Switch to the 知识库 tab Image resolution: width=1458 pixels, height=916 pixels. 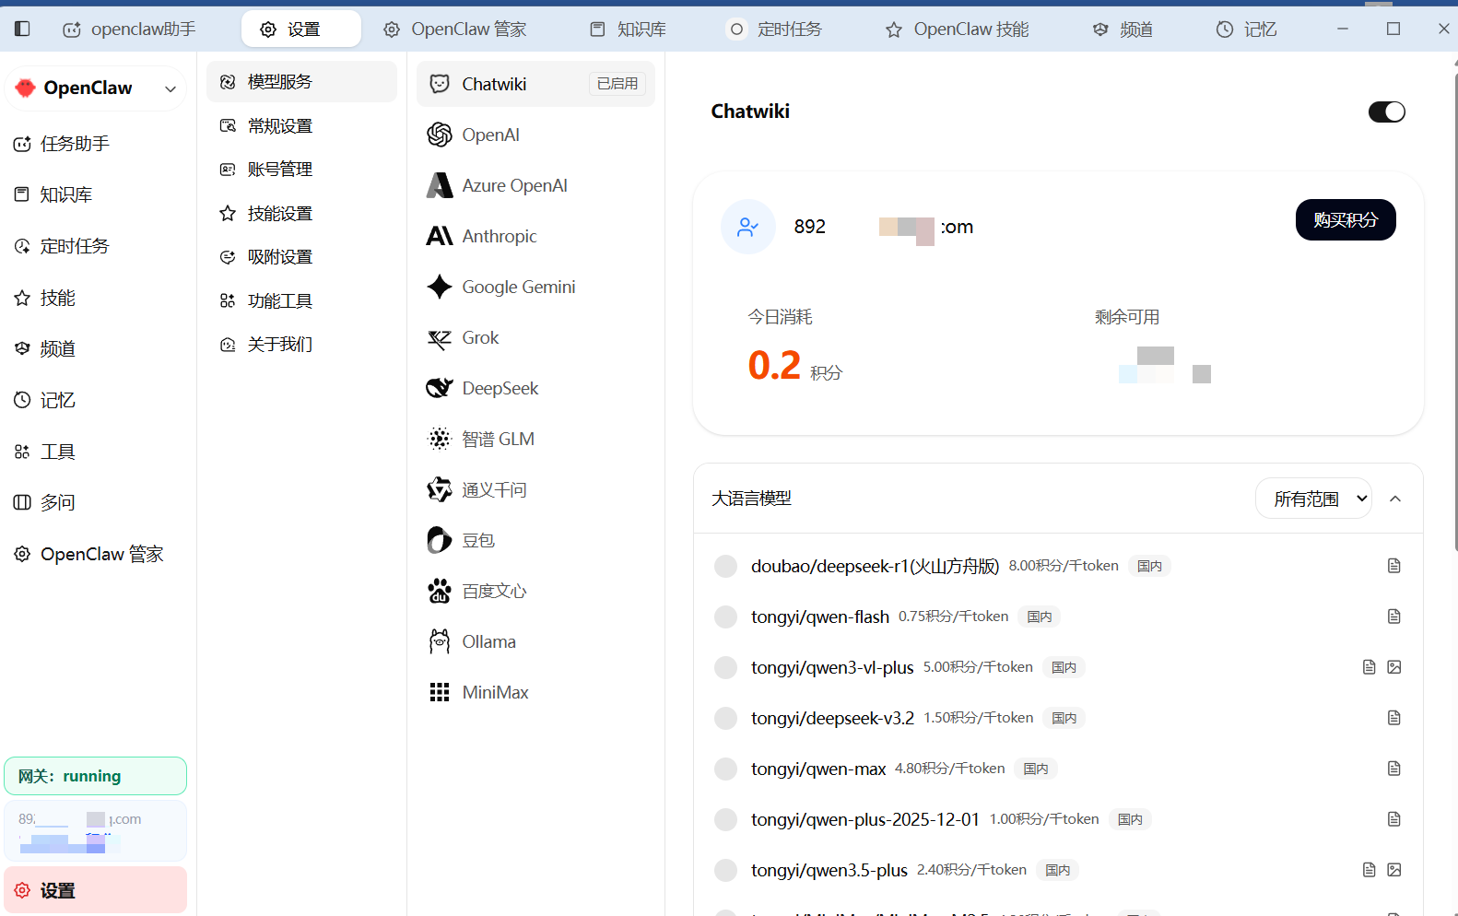629,29
